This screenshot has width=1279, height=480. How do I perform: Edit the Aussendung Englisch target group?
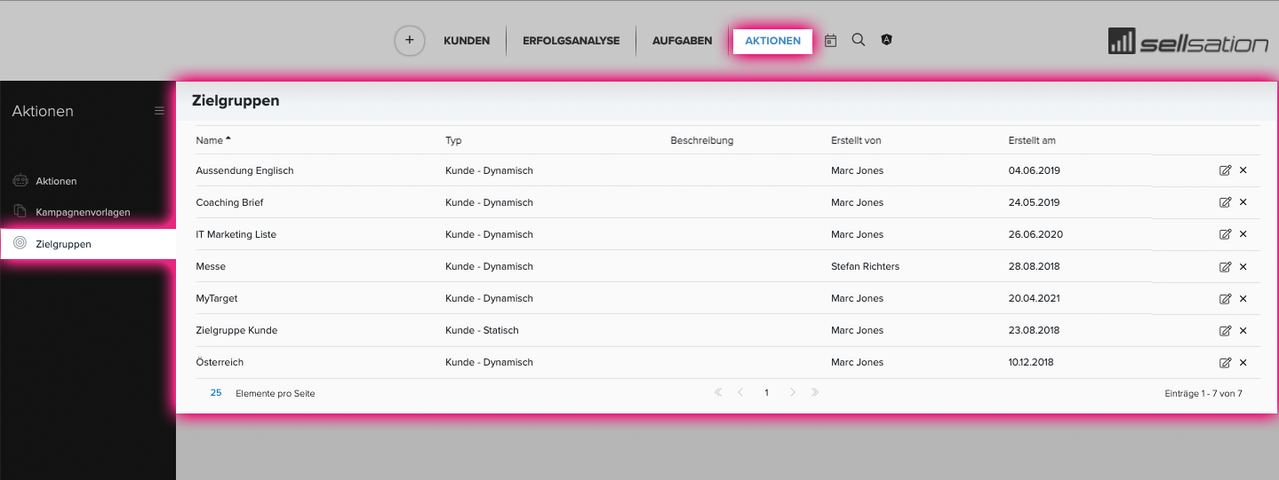1225,170
